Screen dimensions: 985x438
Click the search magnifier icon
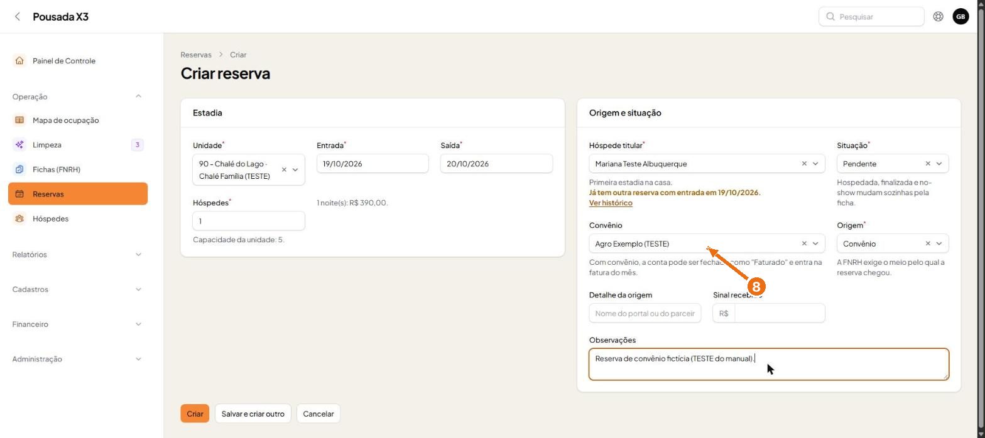[x=830, y=16]
